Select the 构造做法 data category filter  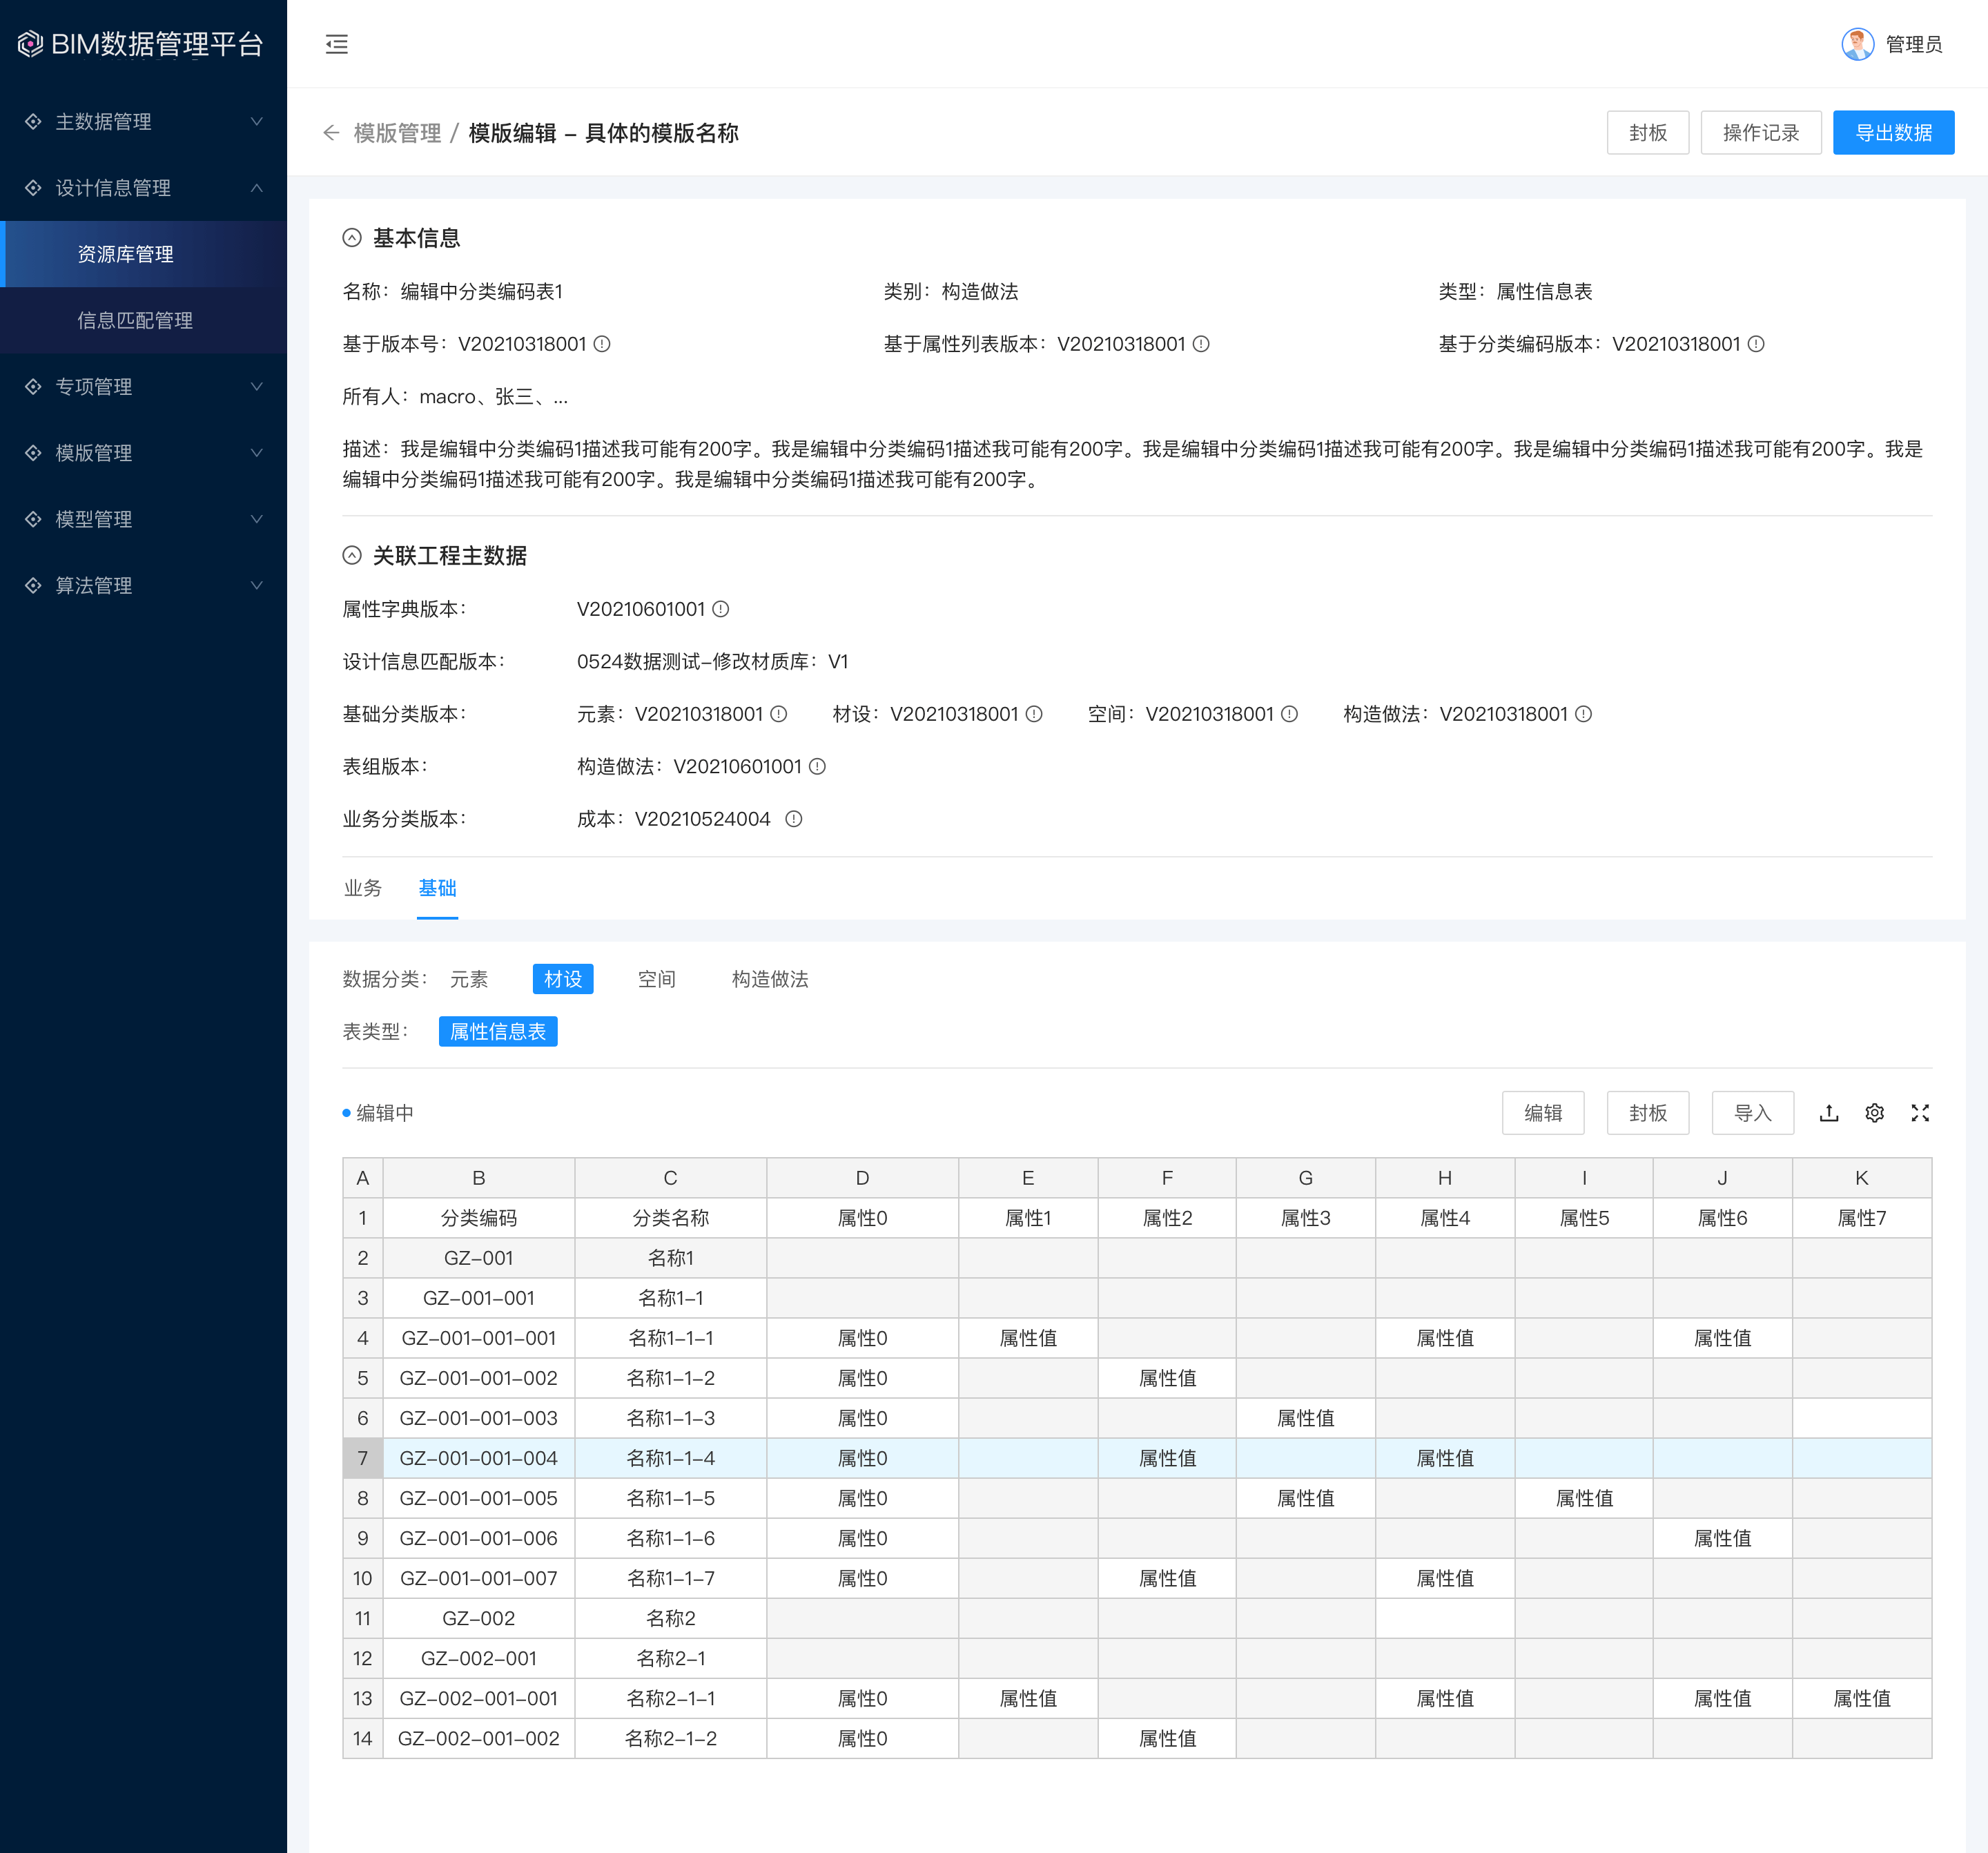(769, 979)
